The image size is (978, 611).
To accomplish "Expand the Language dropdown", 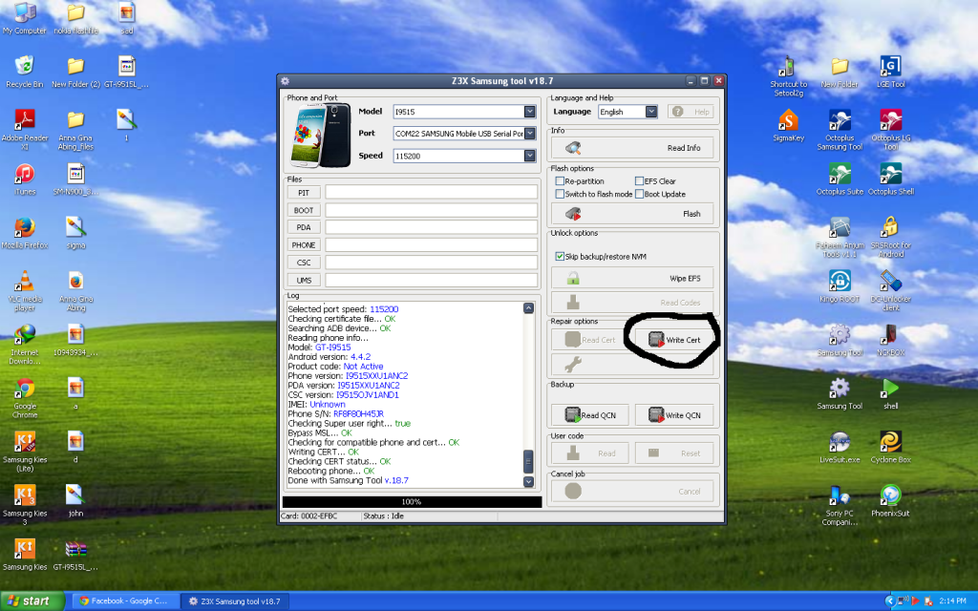I will tap(651, 112).
